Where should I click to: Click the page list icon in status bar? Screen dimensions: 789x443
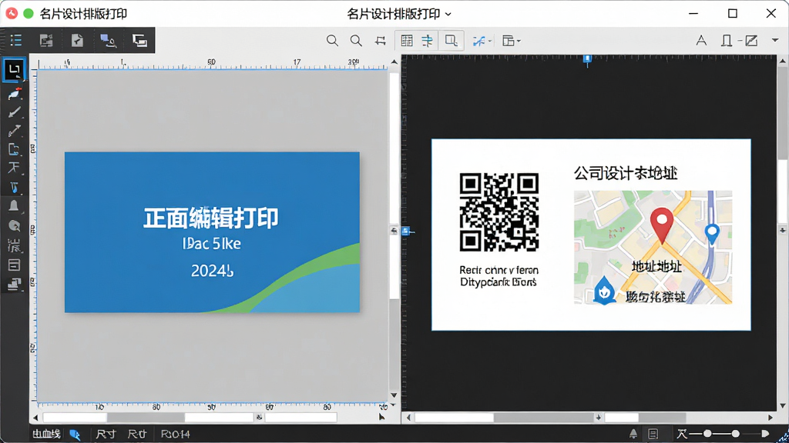653,434
